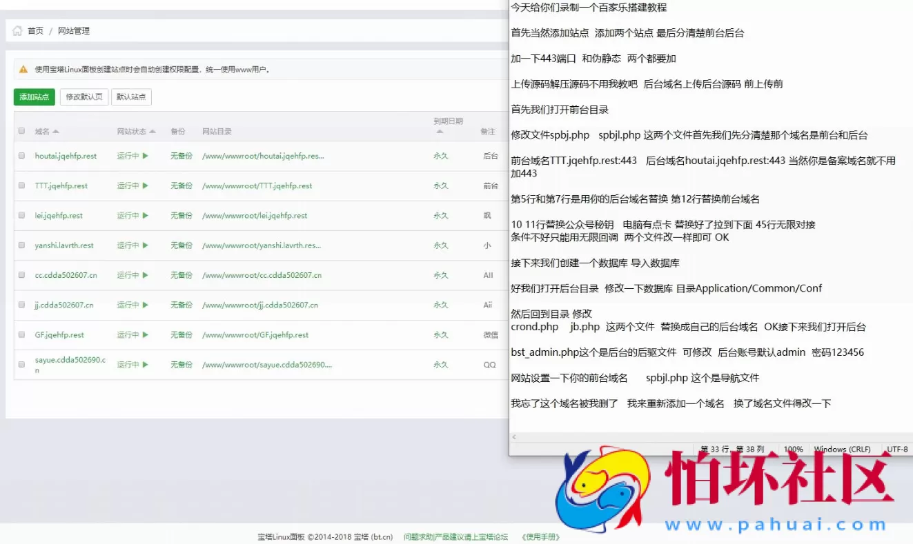Screen dimensions: 913x544
Task: Click the green play icon beside houtai.jqehfp.rest
Action: click(144, 156)
